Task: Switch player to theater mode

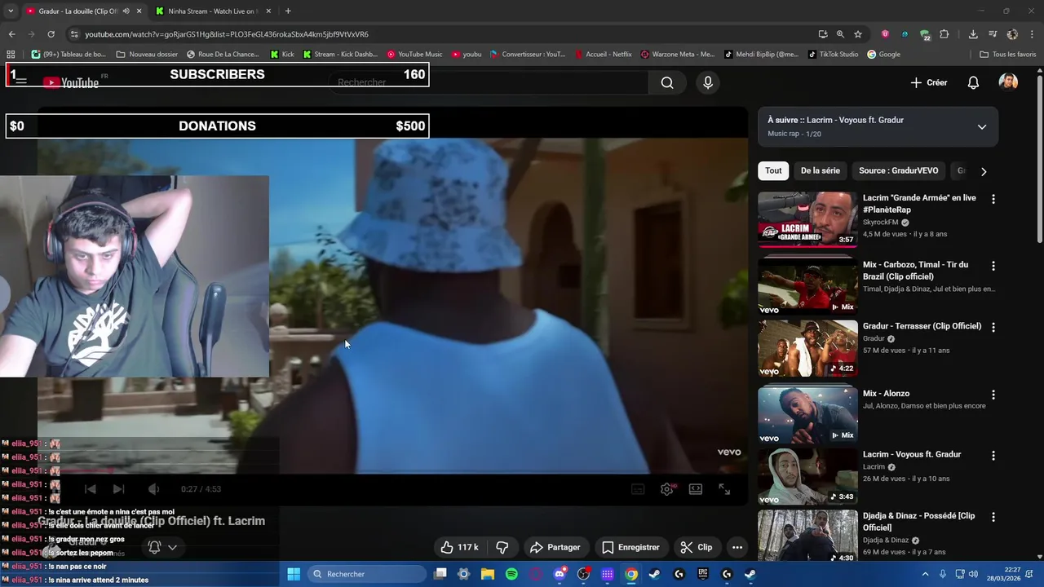Action: (x=696, y=489)
